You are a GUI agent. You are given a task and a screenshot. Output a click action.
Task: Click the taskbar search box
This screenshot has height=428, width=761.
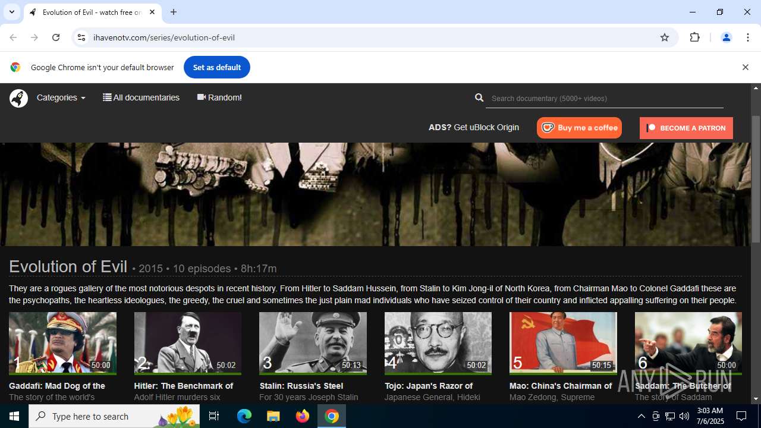[114, 416]
